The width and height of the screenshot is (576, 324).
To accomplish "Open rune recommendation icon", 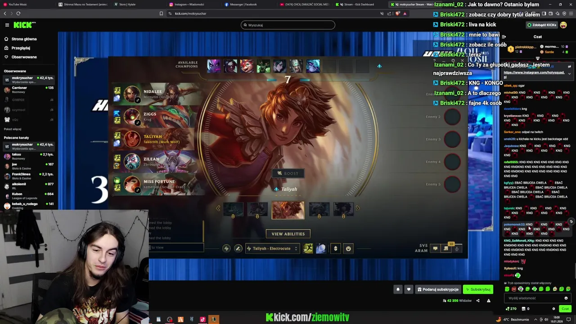I will coord(226,248).
